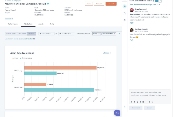Open the Assets tab
This screenshot has height=117, width=173.
click(41, 24)
